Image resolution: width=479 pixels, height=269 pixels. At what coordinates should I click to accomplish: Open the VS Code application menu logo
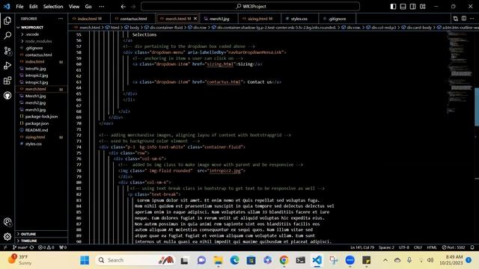tap(7, 7)
